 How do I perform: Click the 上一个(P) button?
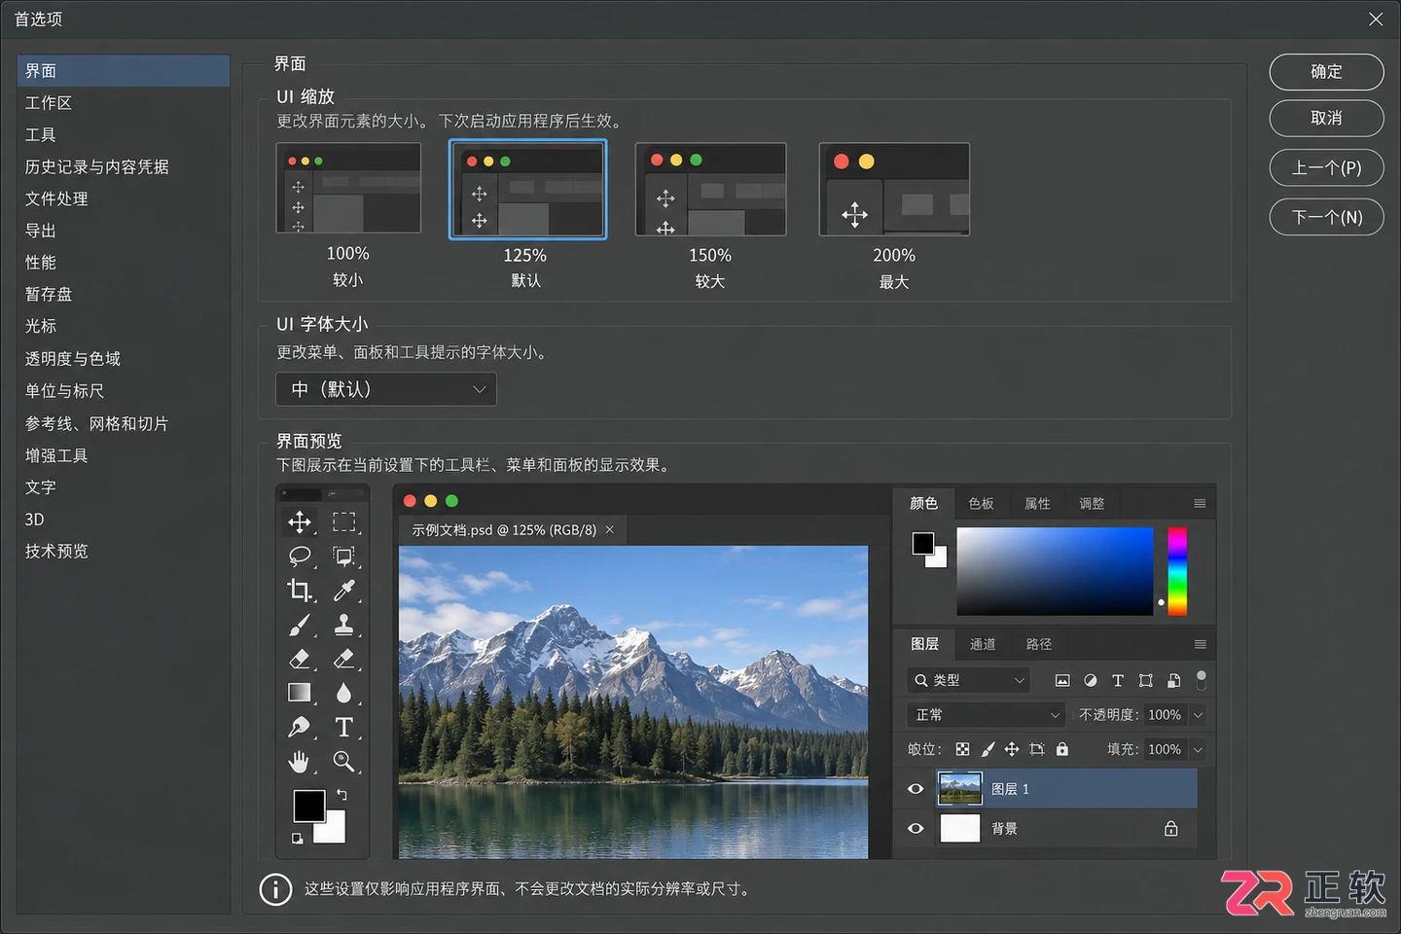coord(1326,167)
